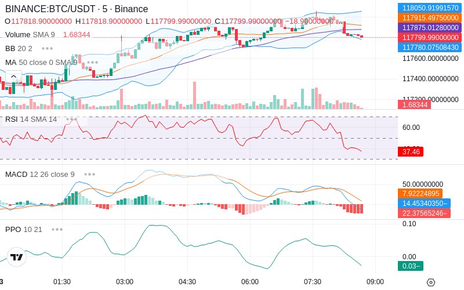
Task: Click the MACD 7.92224895 orange label
Action: (x=420, y=194)
